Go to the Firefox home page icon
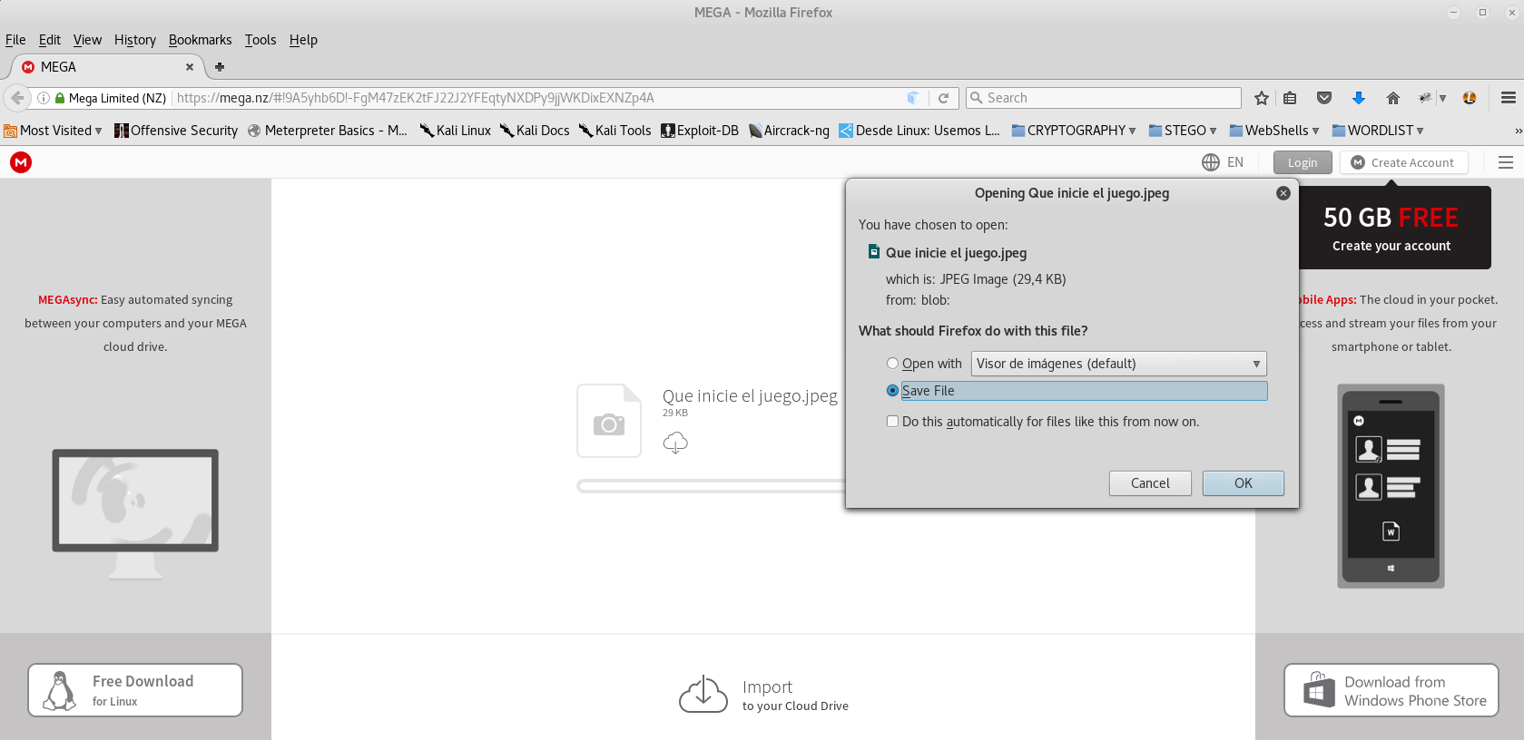This screenshot has height=740, width=1524. click(1392, 98)
